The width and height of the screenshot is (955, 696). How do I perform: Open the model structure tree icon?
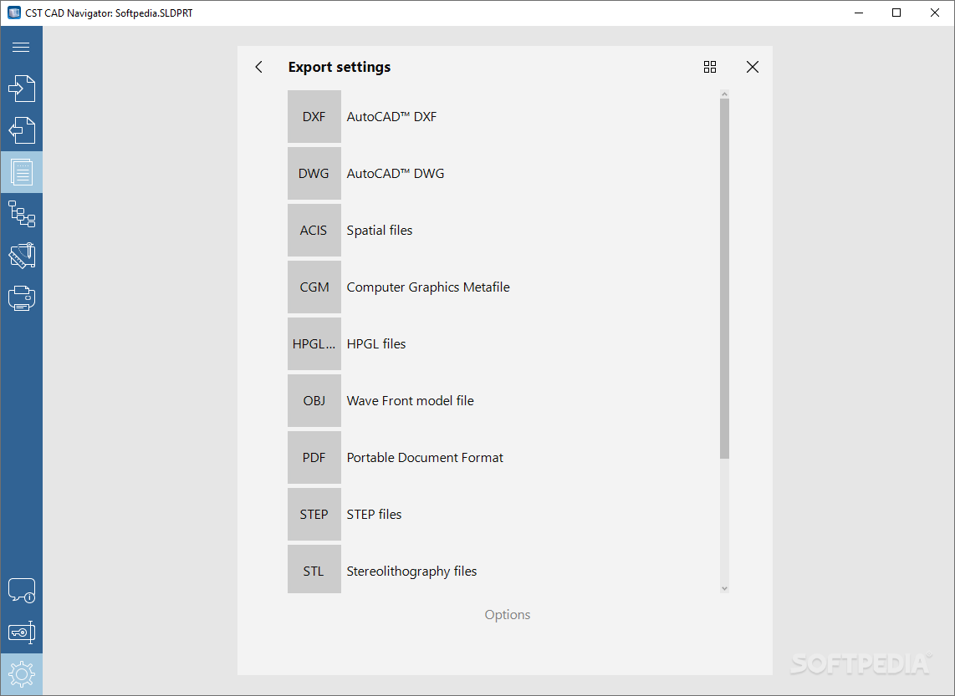(x=21, y=214)
